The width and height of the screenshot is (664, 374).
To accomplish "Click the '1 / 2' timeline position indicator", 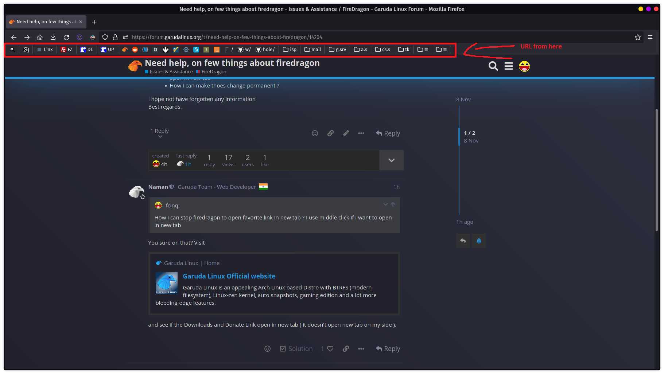I will coord(470,133).
